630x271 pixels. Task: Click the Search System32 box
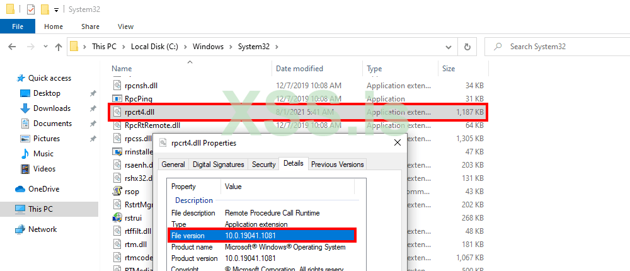click(x=557, y=47)
